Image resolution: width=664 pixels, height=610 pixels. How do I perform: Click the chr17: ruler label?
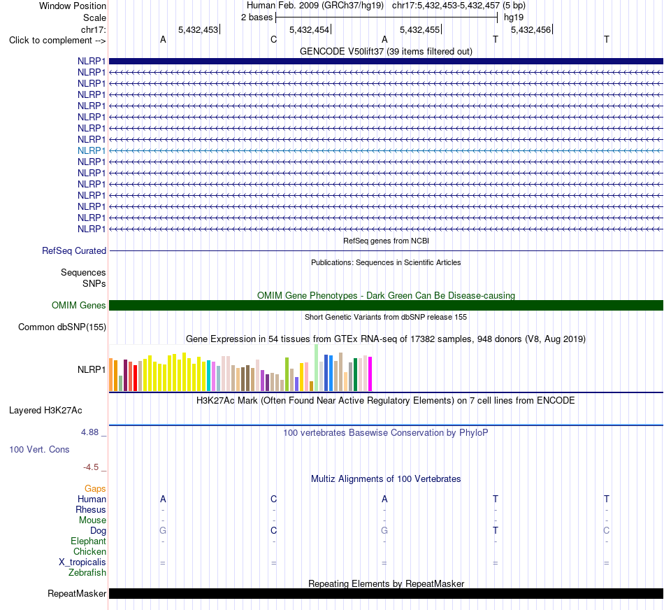coord(93,29)
